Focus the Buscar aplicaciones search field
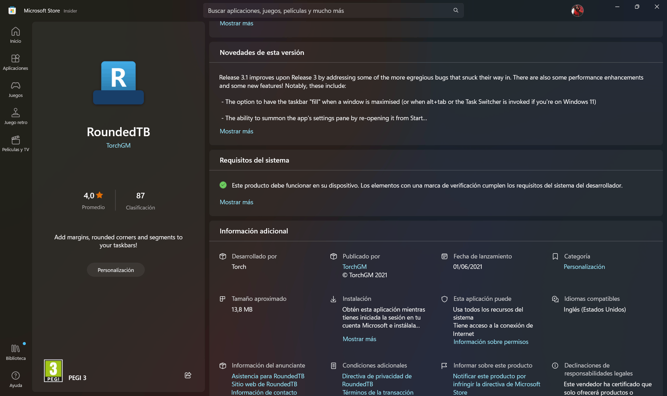The image size is (667, 396). 327,10
